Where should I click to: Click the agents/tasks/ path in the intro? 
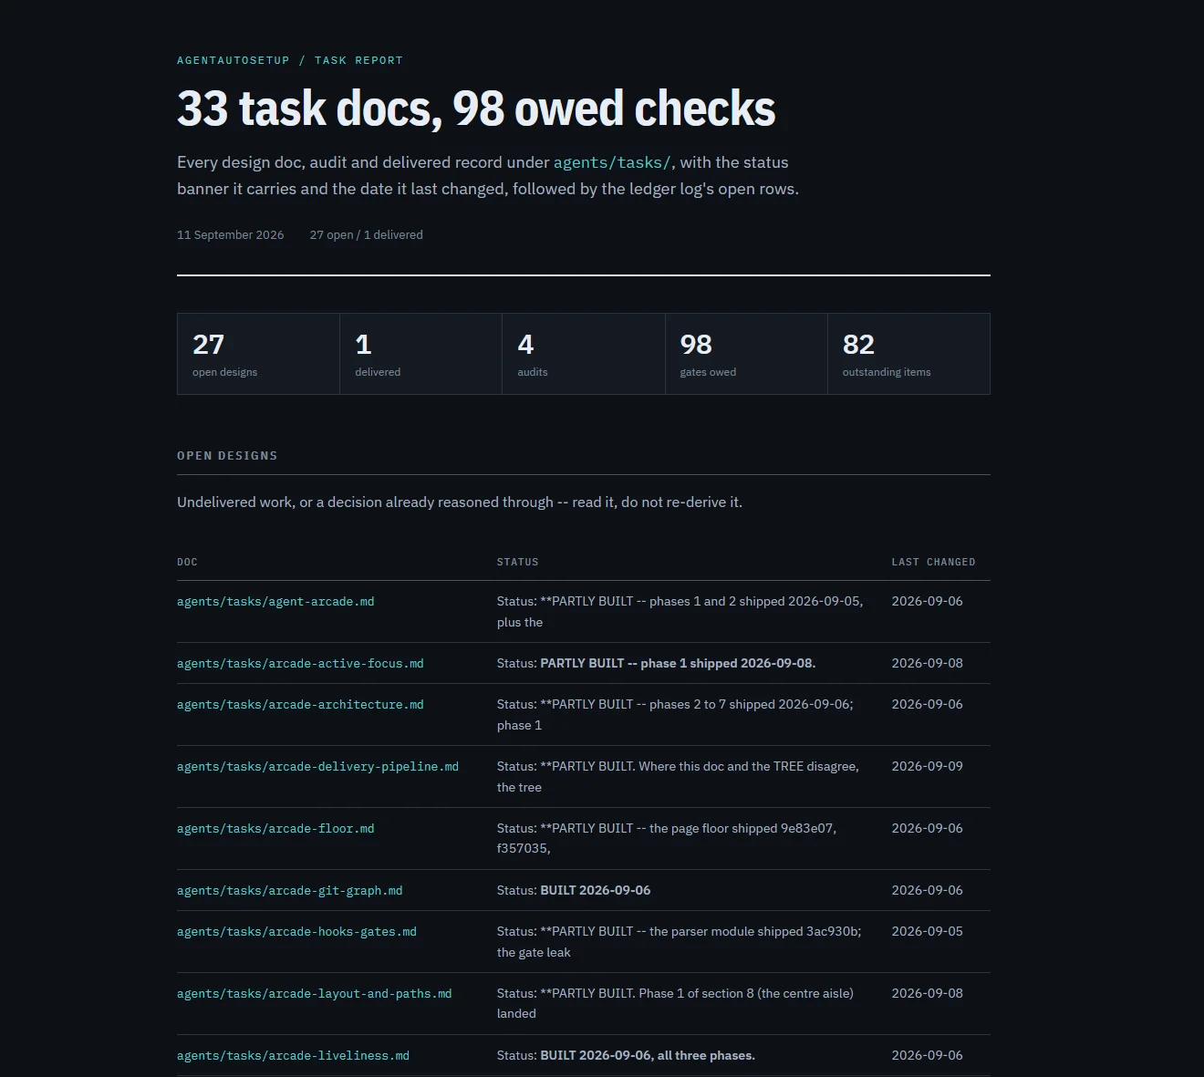[x=612, y=162]
